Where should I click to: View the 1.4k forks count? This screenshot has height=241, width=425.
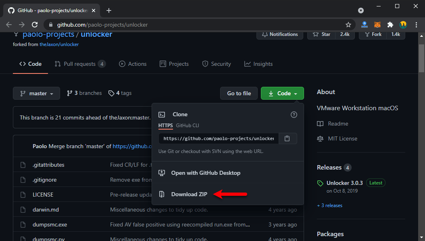pos(396,34)
